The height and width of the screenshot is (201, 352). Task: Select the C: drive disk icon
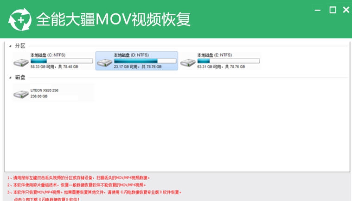21,63
